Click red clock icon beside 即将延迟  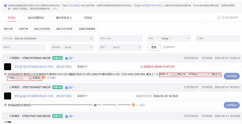pyautogui.click(x=142, y=67)
